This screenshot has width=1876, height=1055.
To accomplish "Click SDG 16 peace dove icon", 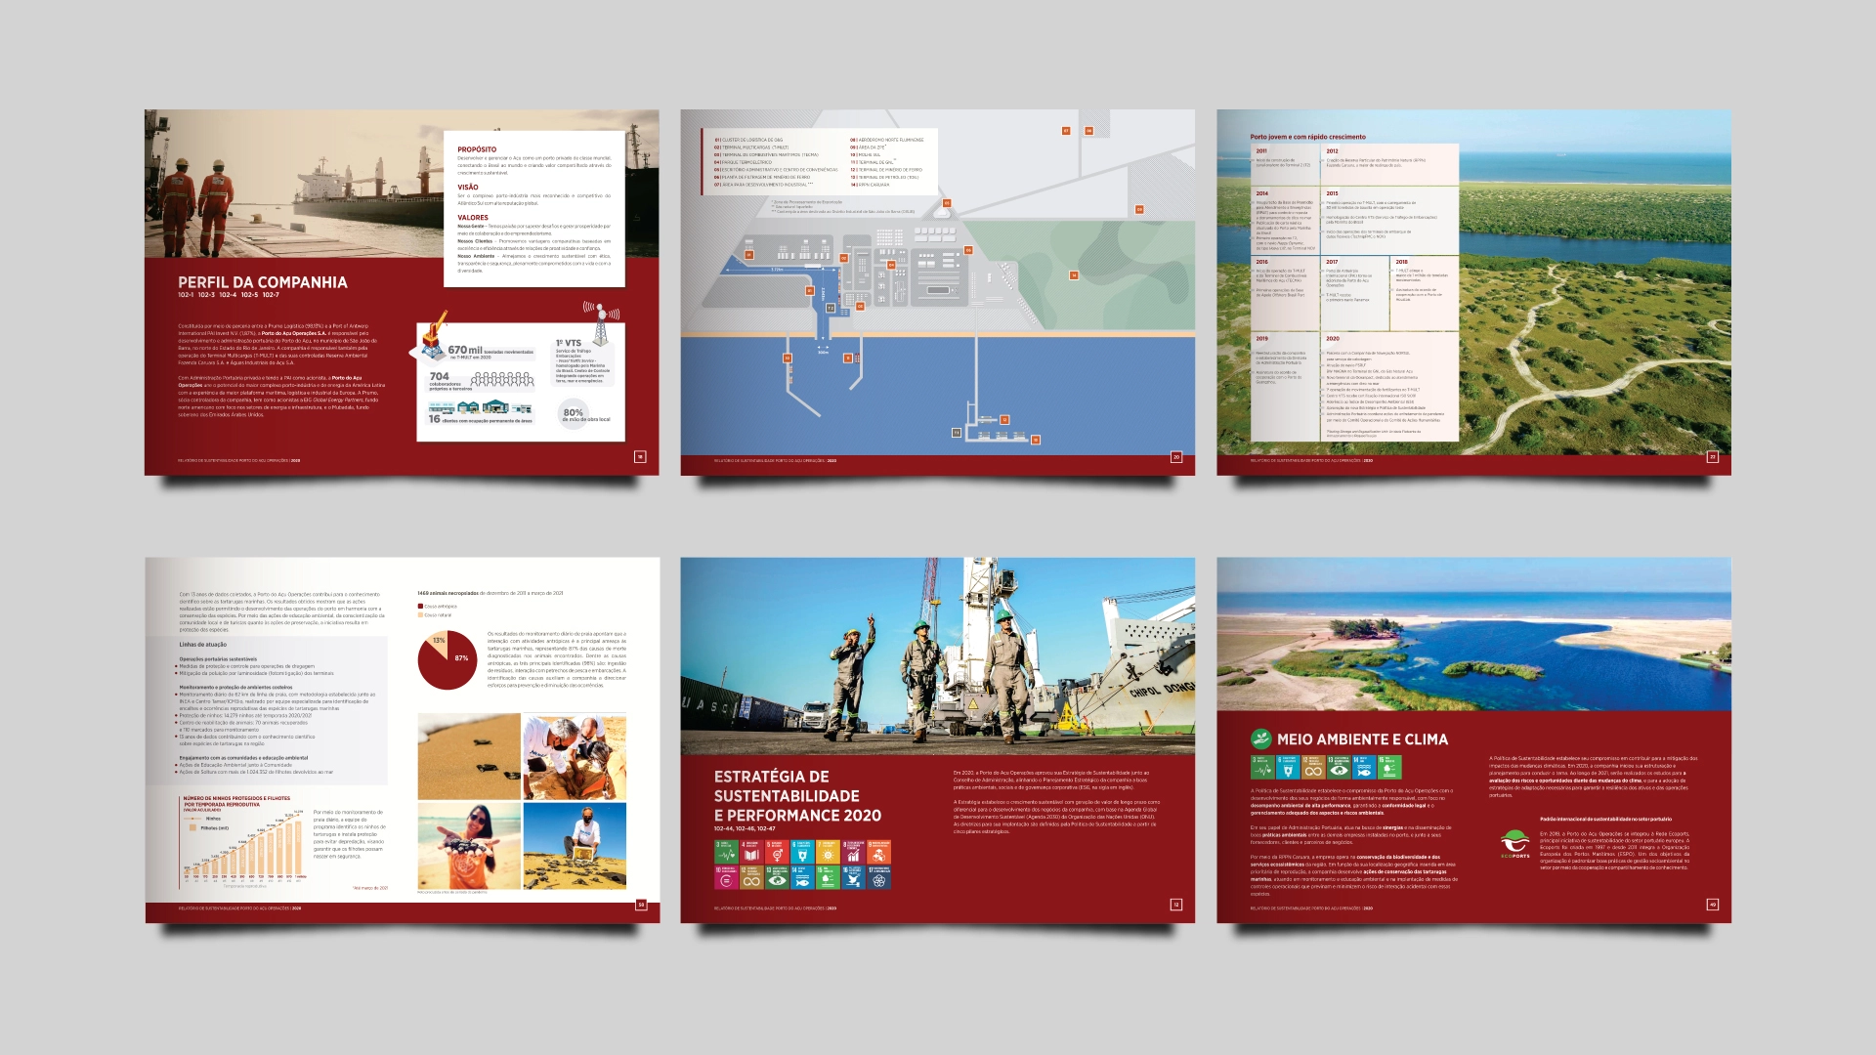I will pos(853,877).
